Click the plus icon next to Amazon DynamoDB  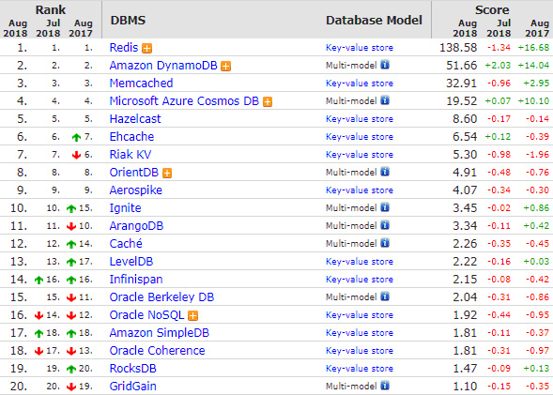[225, 67]
